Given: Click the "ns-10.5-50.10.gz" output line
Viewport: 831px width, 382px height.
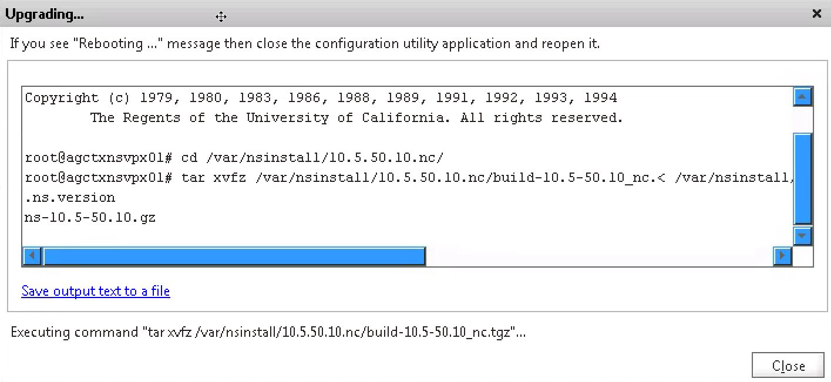Looking at the screenshot, I should [x=90, y=218].
